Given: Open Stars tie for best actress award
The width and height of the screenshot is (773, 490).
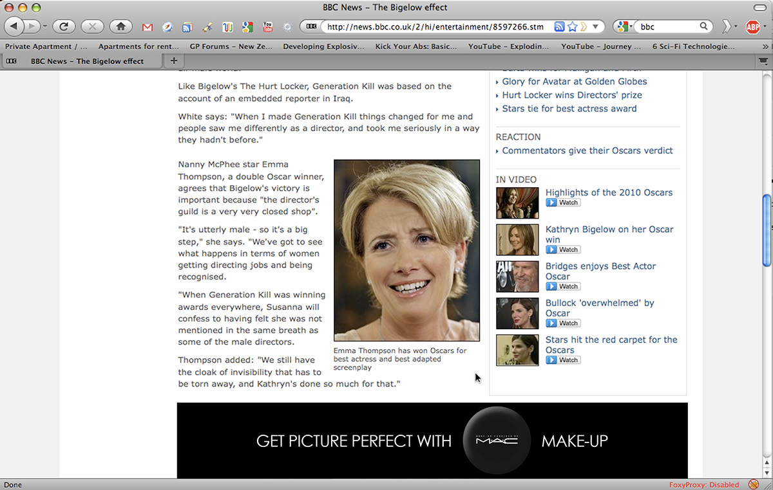Looking at the screenshot, I should tap(569, 109).
